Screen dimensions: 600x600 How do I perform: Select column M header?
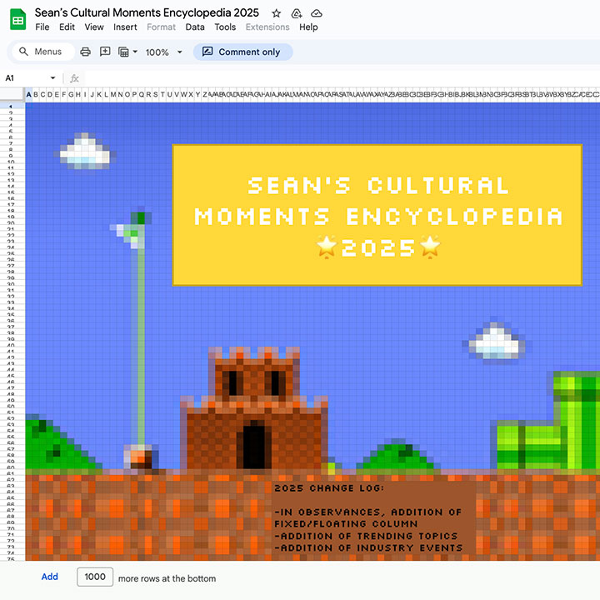[x=113, y=94]
